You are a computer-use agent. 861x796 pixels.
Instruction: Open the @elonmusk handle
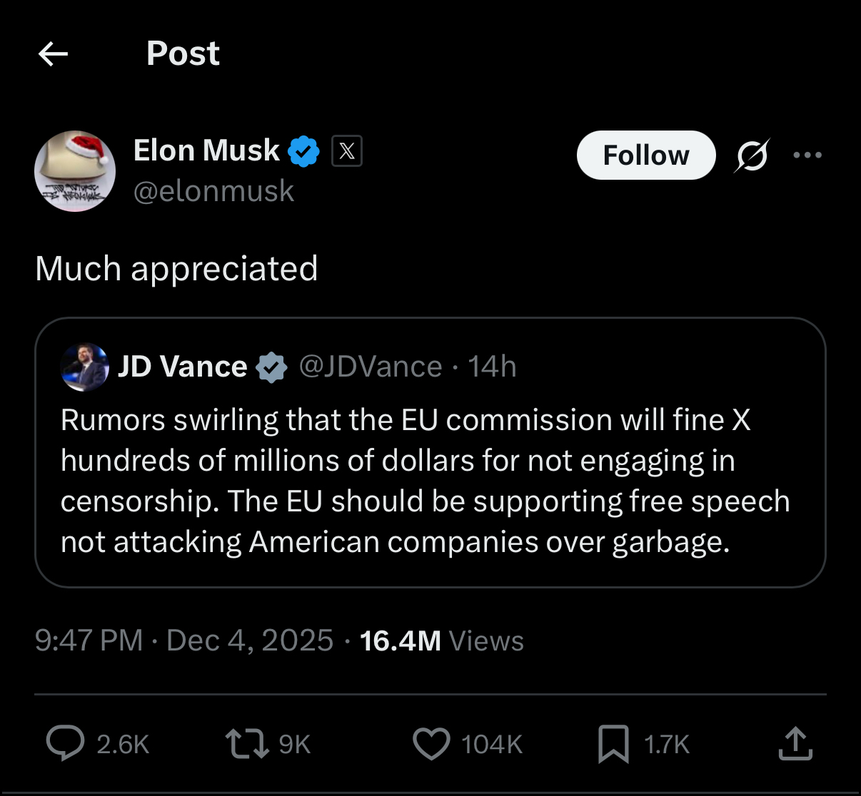pos(213,191)
